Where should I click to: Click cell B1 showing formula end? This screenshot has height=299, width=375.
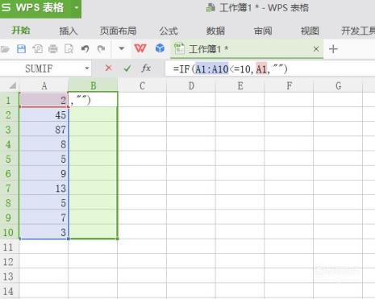point(93,100)
